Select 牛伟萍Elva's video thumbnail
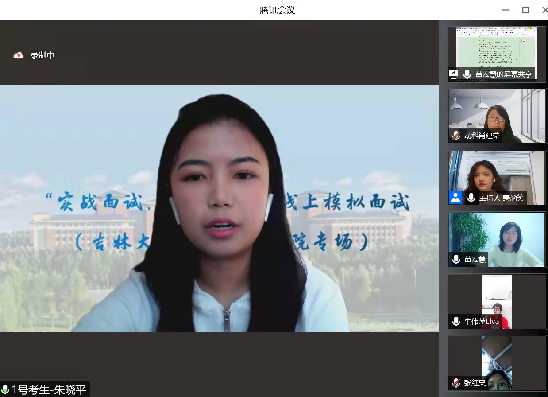 pyautogui.click(x=497, y=297)
